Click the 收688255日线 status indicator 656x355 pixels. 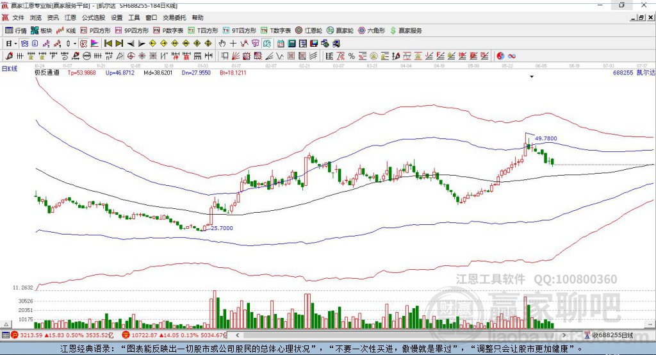(609, 335)
